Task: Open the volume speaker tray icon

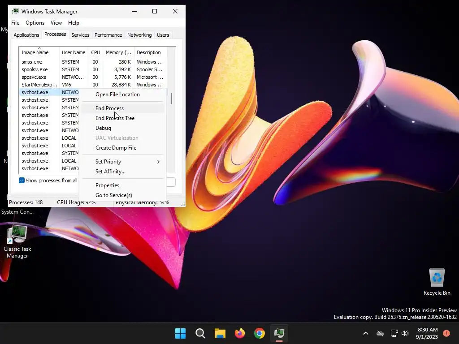Action: click(405, 333)
